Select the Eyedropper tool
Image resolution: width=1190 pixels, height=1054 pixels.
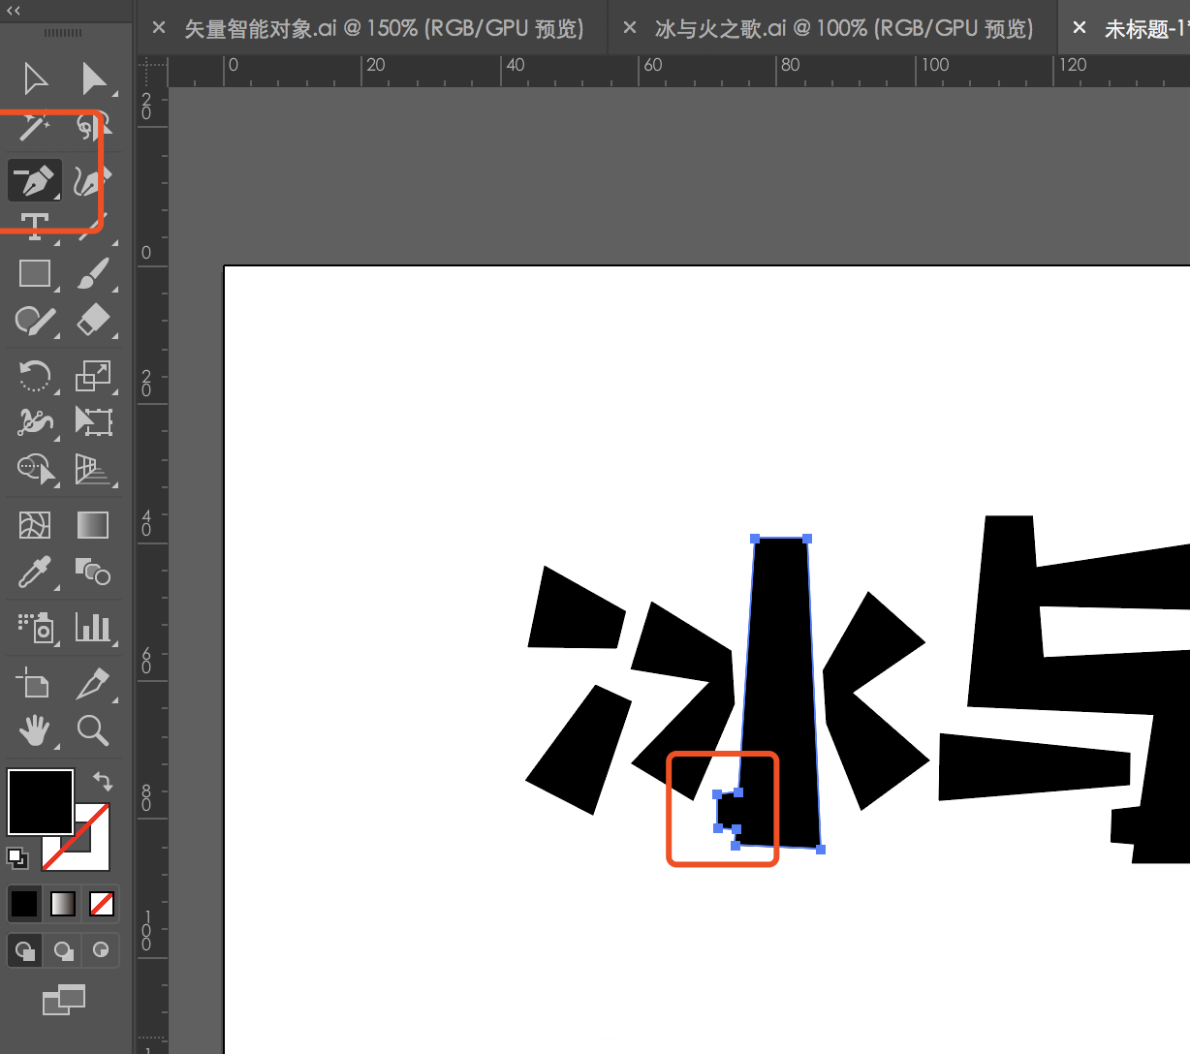pyautogui.click(x=35, y=572)
